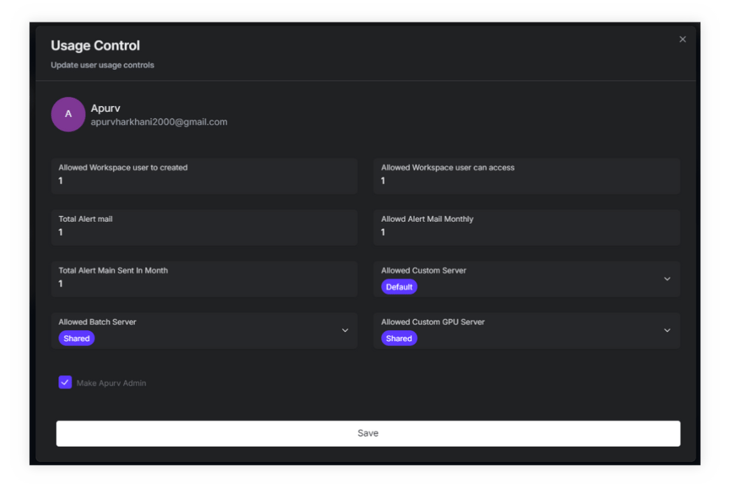The image size is (730, 484).
Task: Expand the Allowed Custom Server dropdown
Action: click(667, 279)
